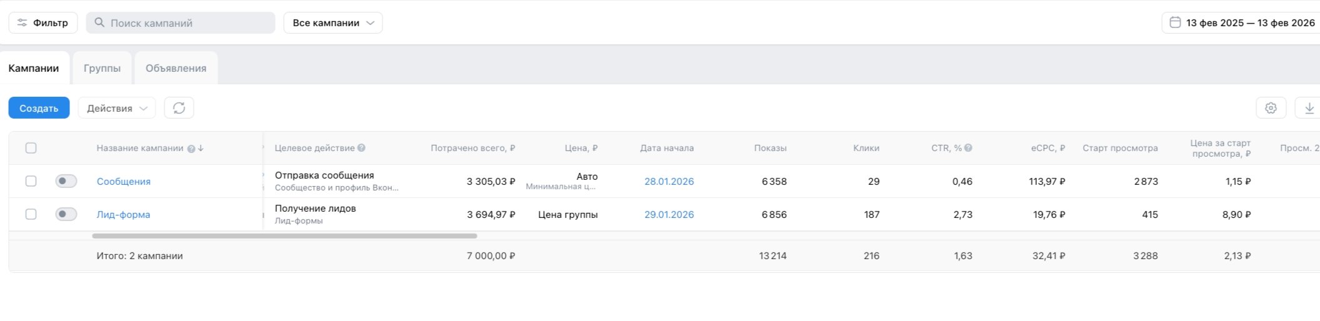This screenshot has height=321, width=1320.
Task: Tick the checkbox for the Сообщения row
Action: coord(31,181)
